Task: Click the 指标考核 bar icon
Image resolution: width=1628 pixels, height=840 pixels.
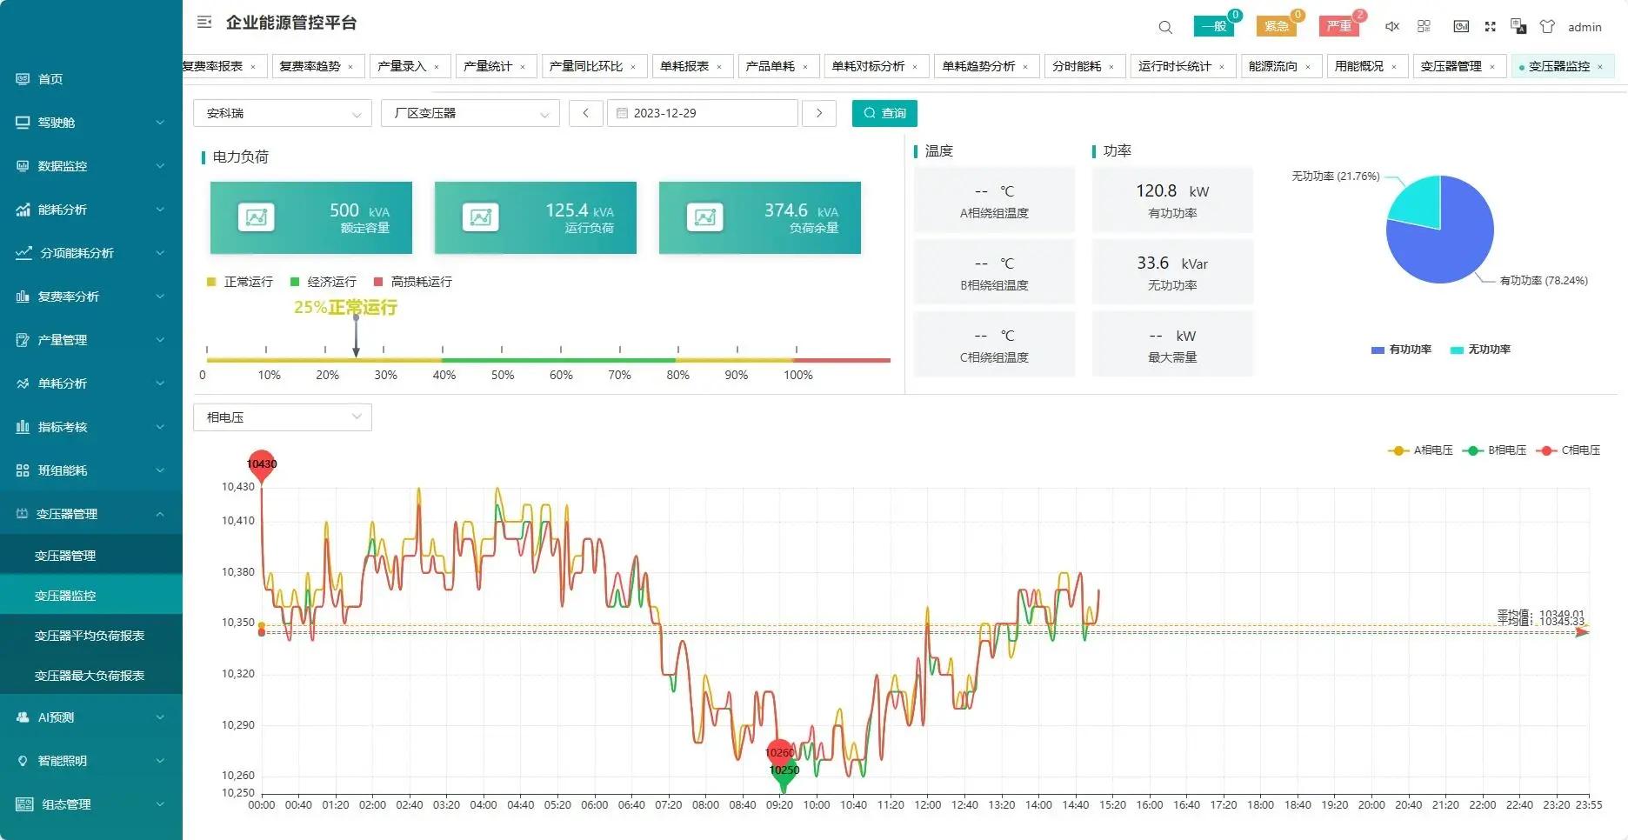Action: point(23,427)
